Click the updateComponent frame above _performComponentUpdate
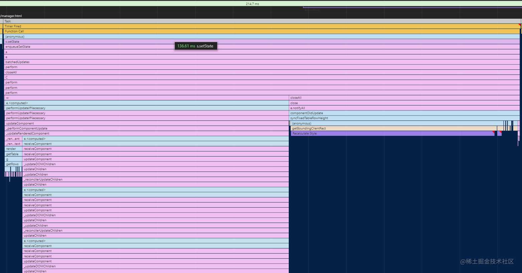The image size is (522, 273). tap(147, 123)
